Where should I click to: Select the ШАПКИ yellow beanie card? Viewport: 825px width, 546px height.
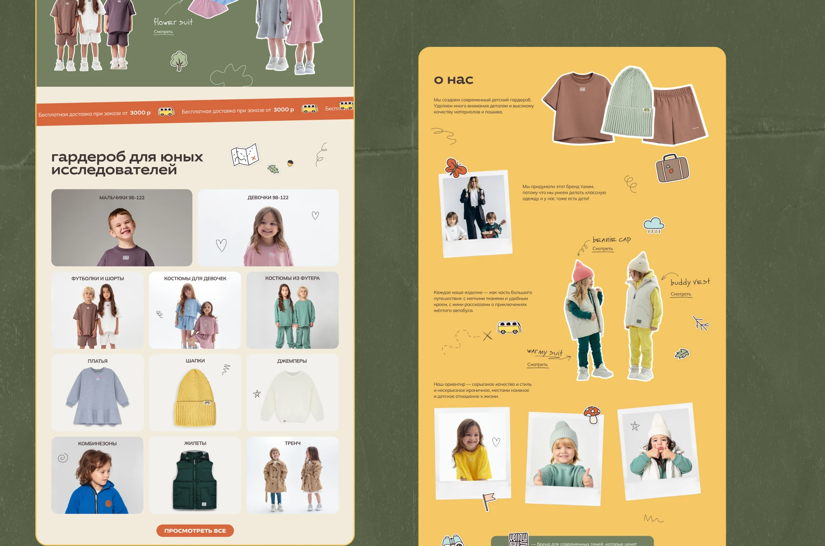[x=195, y=393]
